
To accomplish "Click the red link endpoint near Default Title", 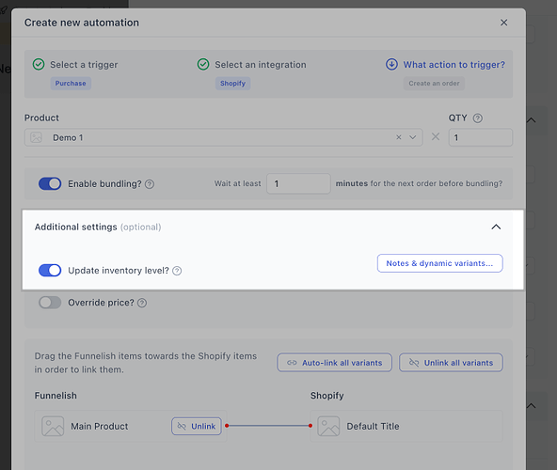I will tap(310, 426).
